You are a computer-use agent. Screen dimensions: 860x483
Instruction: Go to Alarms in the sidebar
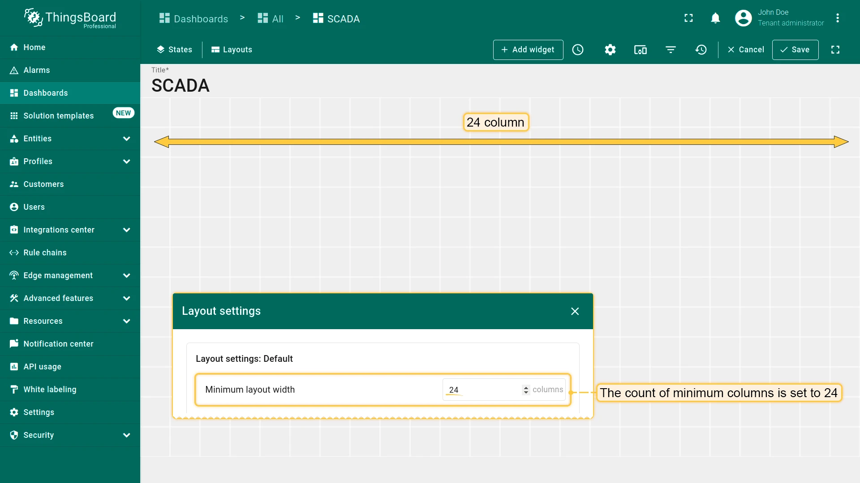click(x=70, y=70)
